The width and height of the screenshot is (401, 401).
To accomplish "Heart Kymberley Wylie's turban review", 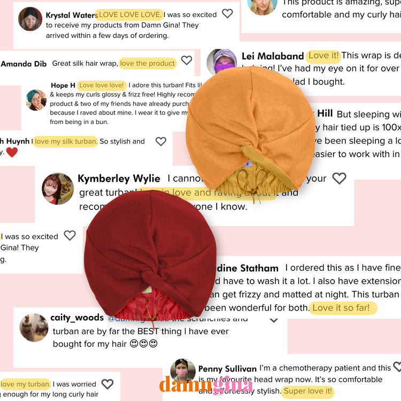I will point(339,178).
